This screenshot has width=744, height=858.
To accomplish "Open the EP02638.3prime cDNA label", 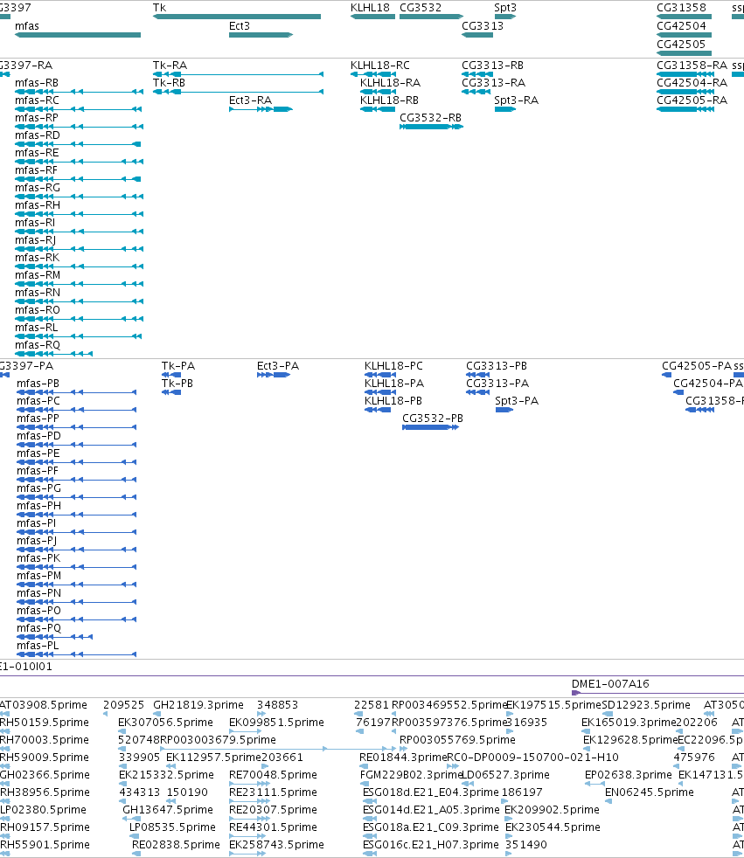I will coord(629,775).
